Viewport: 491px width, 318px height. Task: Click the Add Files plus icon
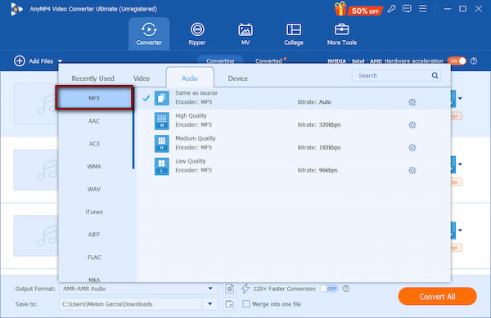click(x=19, y=61)
